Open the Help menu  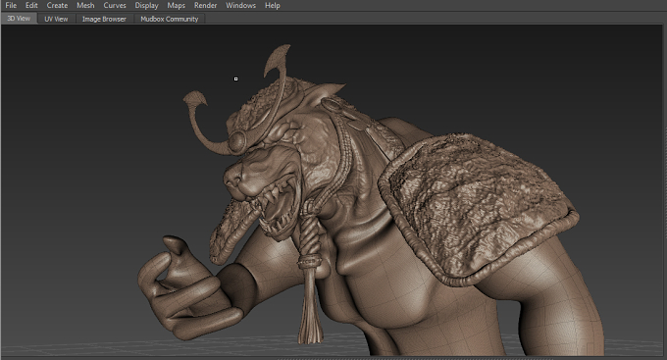(273, 6)
